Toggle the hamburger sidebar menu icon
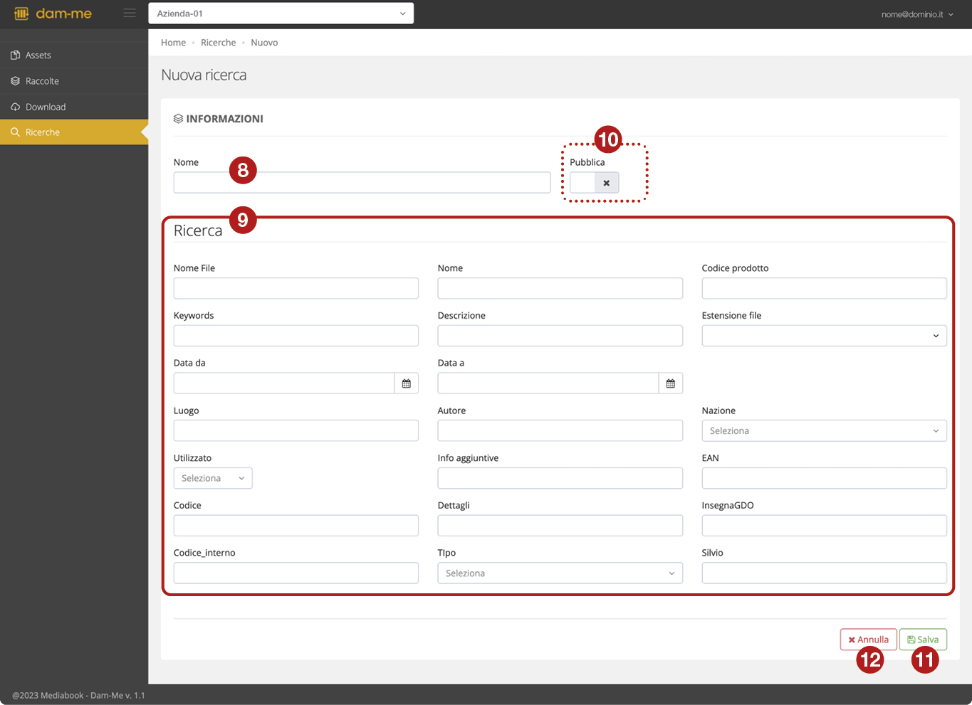The width and height of the screenshot is (972, 705). click(x=129, y=13)
